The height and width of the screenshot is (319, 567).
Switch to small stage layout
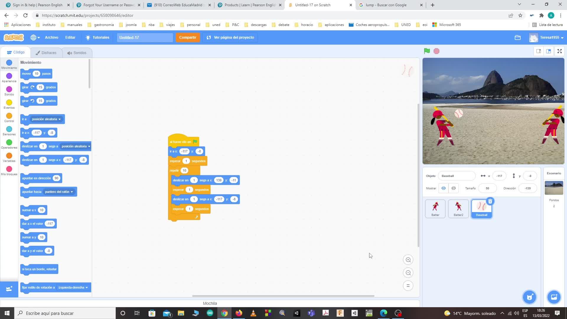(x=539, y=51)
